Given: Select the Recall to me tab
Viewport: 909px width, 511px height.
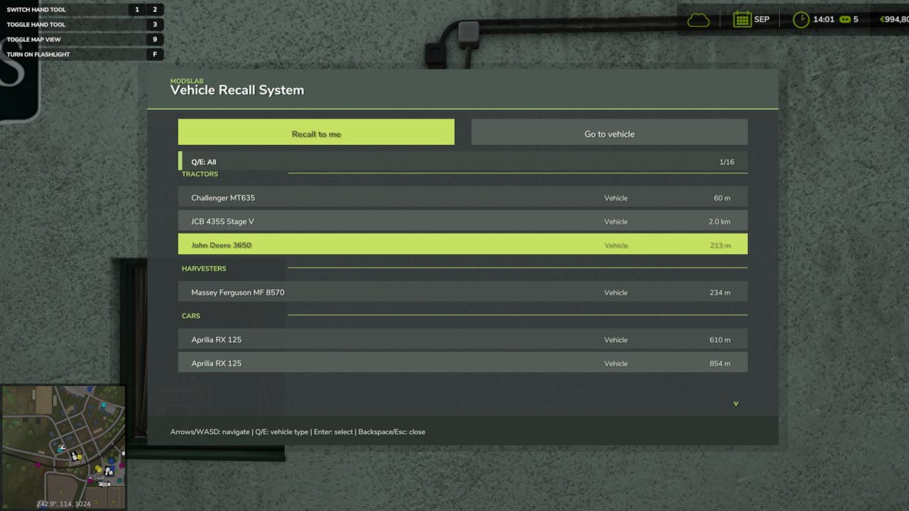Looking at the screenshot, I should pyautogui.click(x=316, y=132).
